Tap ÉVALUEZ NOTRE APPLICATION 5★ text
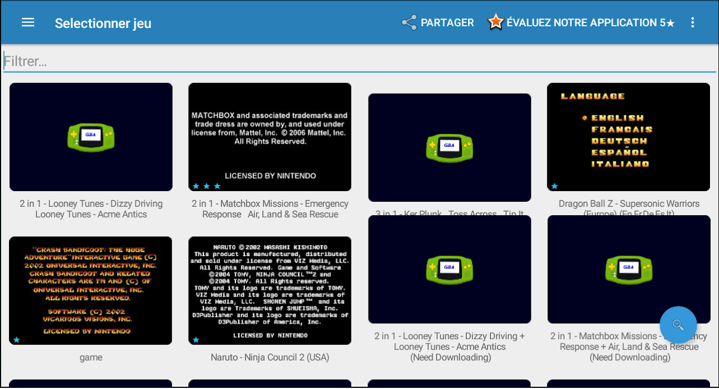 [x=591, y=22]
